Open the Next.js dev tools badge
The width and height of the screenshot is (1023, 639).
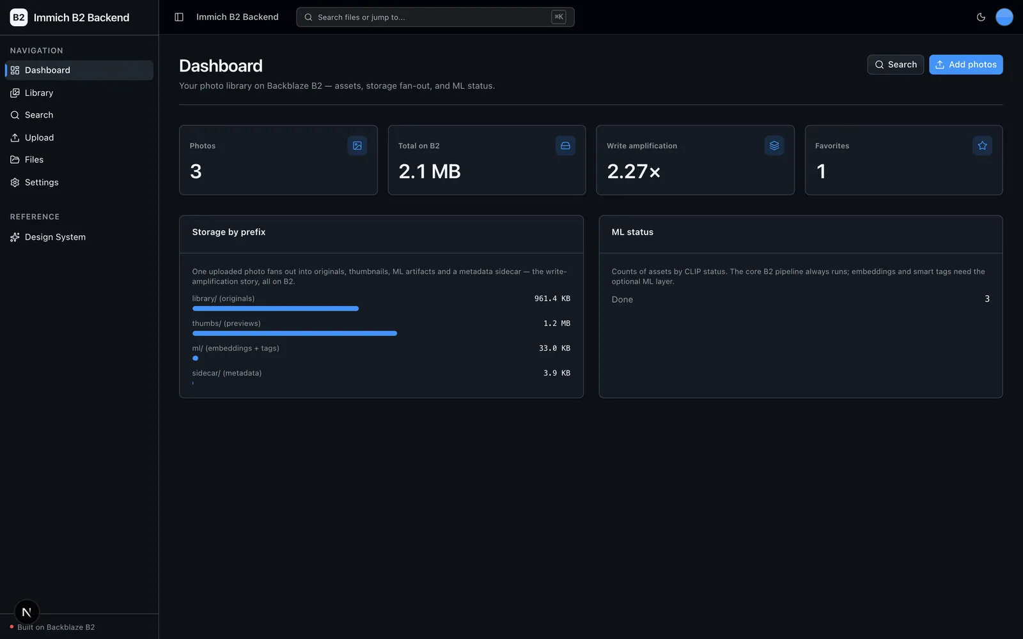27,612
